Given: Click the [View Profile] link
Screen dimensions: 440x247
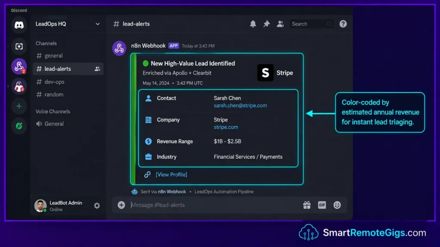Looking at the screenshot, I should [x=171, y=175].
